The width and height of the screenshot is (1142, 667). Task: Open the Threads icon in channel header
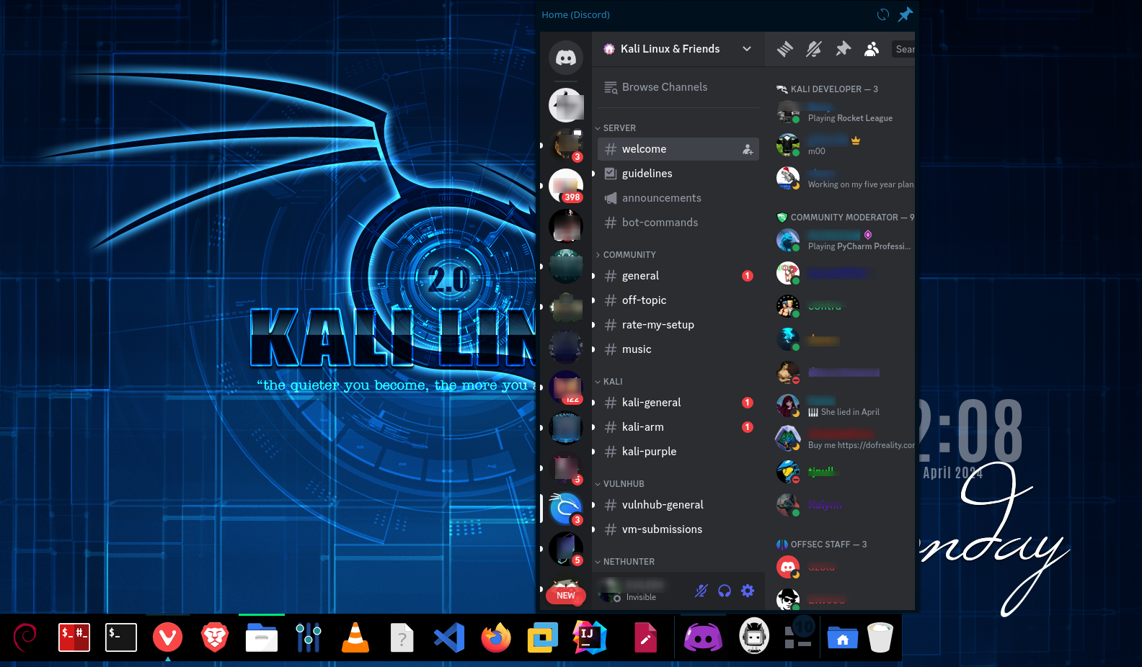click(785, 49)
